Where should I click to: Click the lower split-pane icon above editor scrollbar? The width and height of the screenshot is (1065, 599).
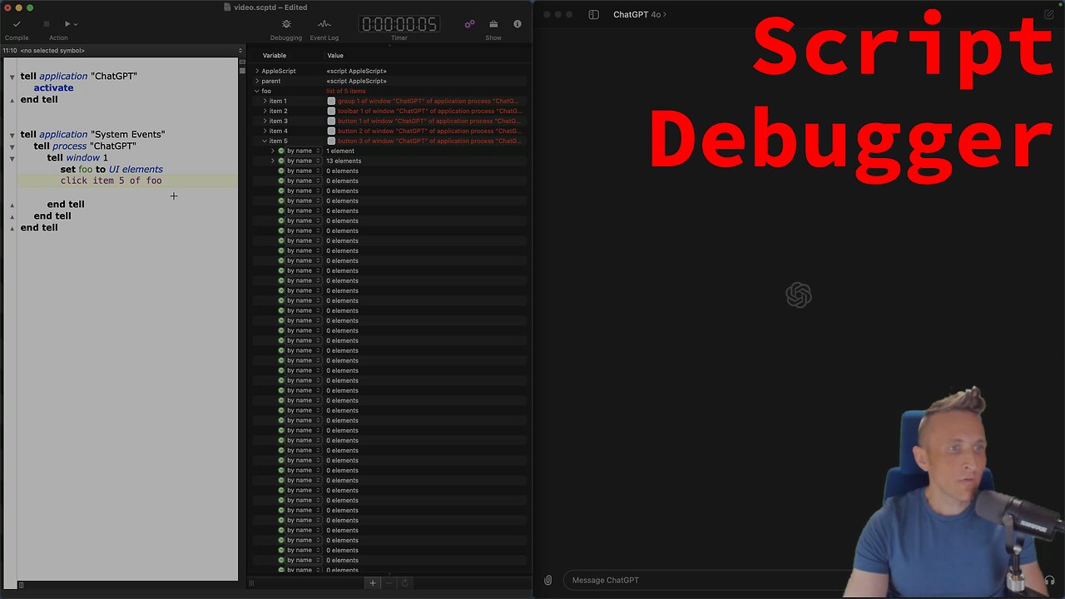[242, 69]
